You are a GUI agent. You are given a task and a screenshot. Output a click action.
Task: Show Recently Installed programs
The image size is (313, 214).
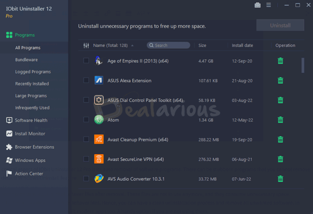point(32,84)
